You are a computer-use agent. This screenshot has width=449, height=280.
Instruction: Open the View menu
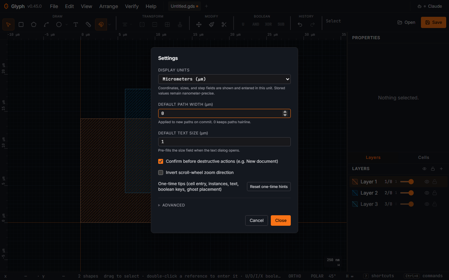point(86,6)
